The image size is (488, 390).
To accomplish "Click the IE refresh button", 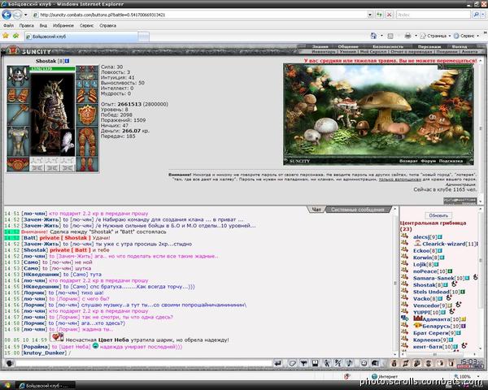I will tap(379, 15).
